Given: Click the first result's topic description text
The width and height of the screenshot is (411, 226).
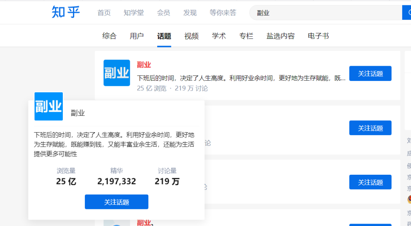Looking at the screenshot, I should click(241, 78).
